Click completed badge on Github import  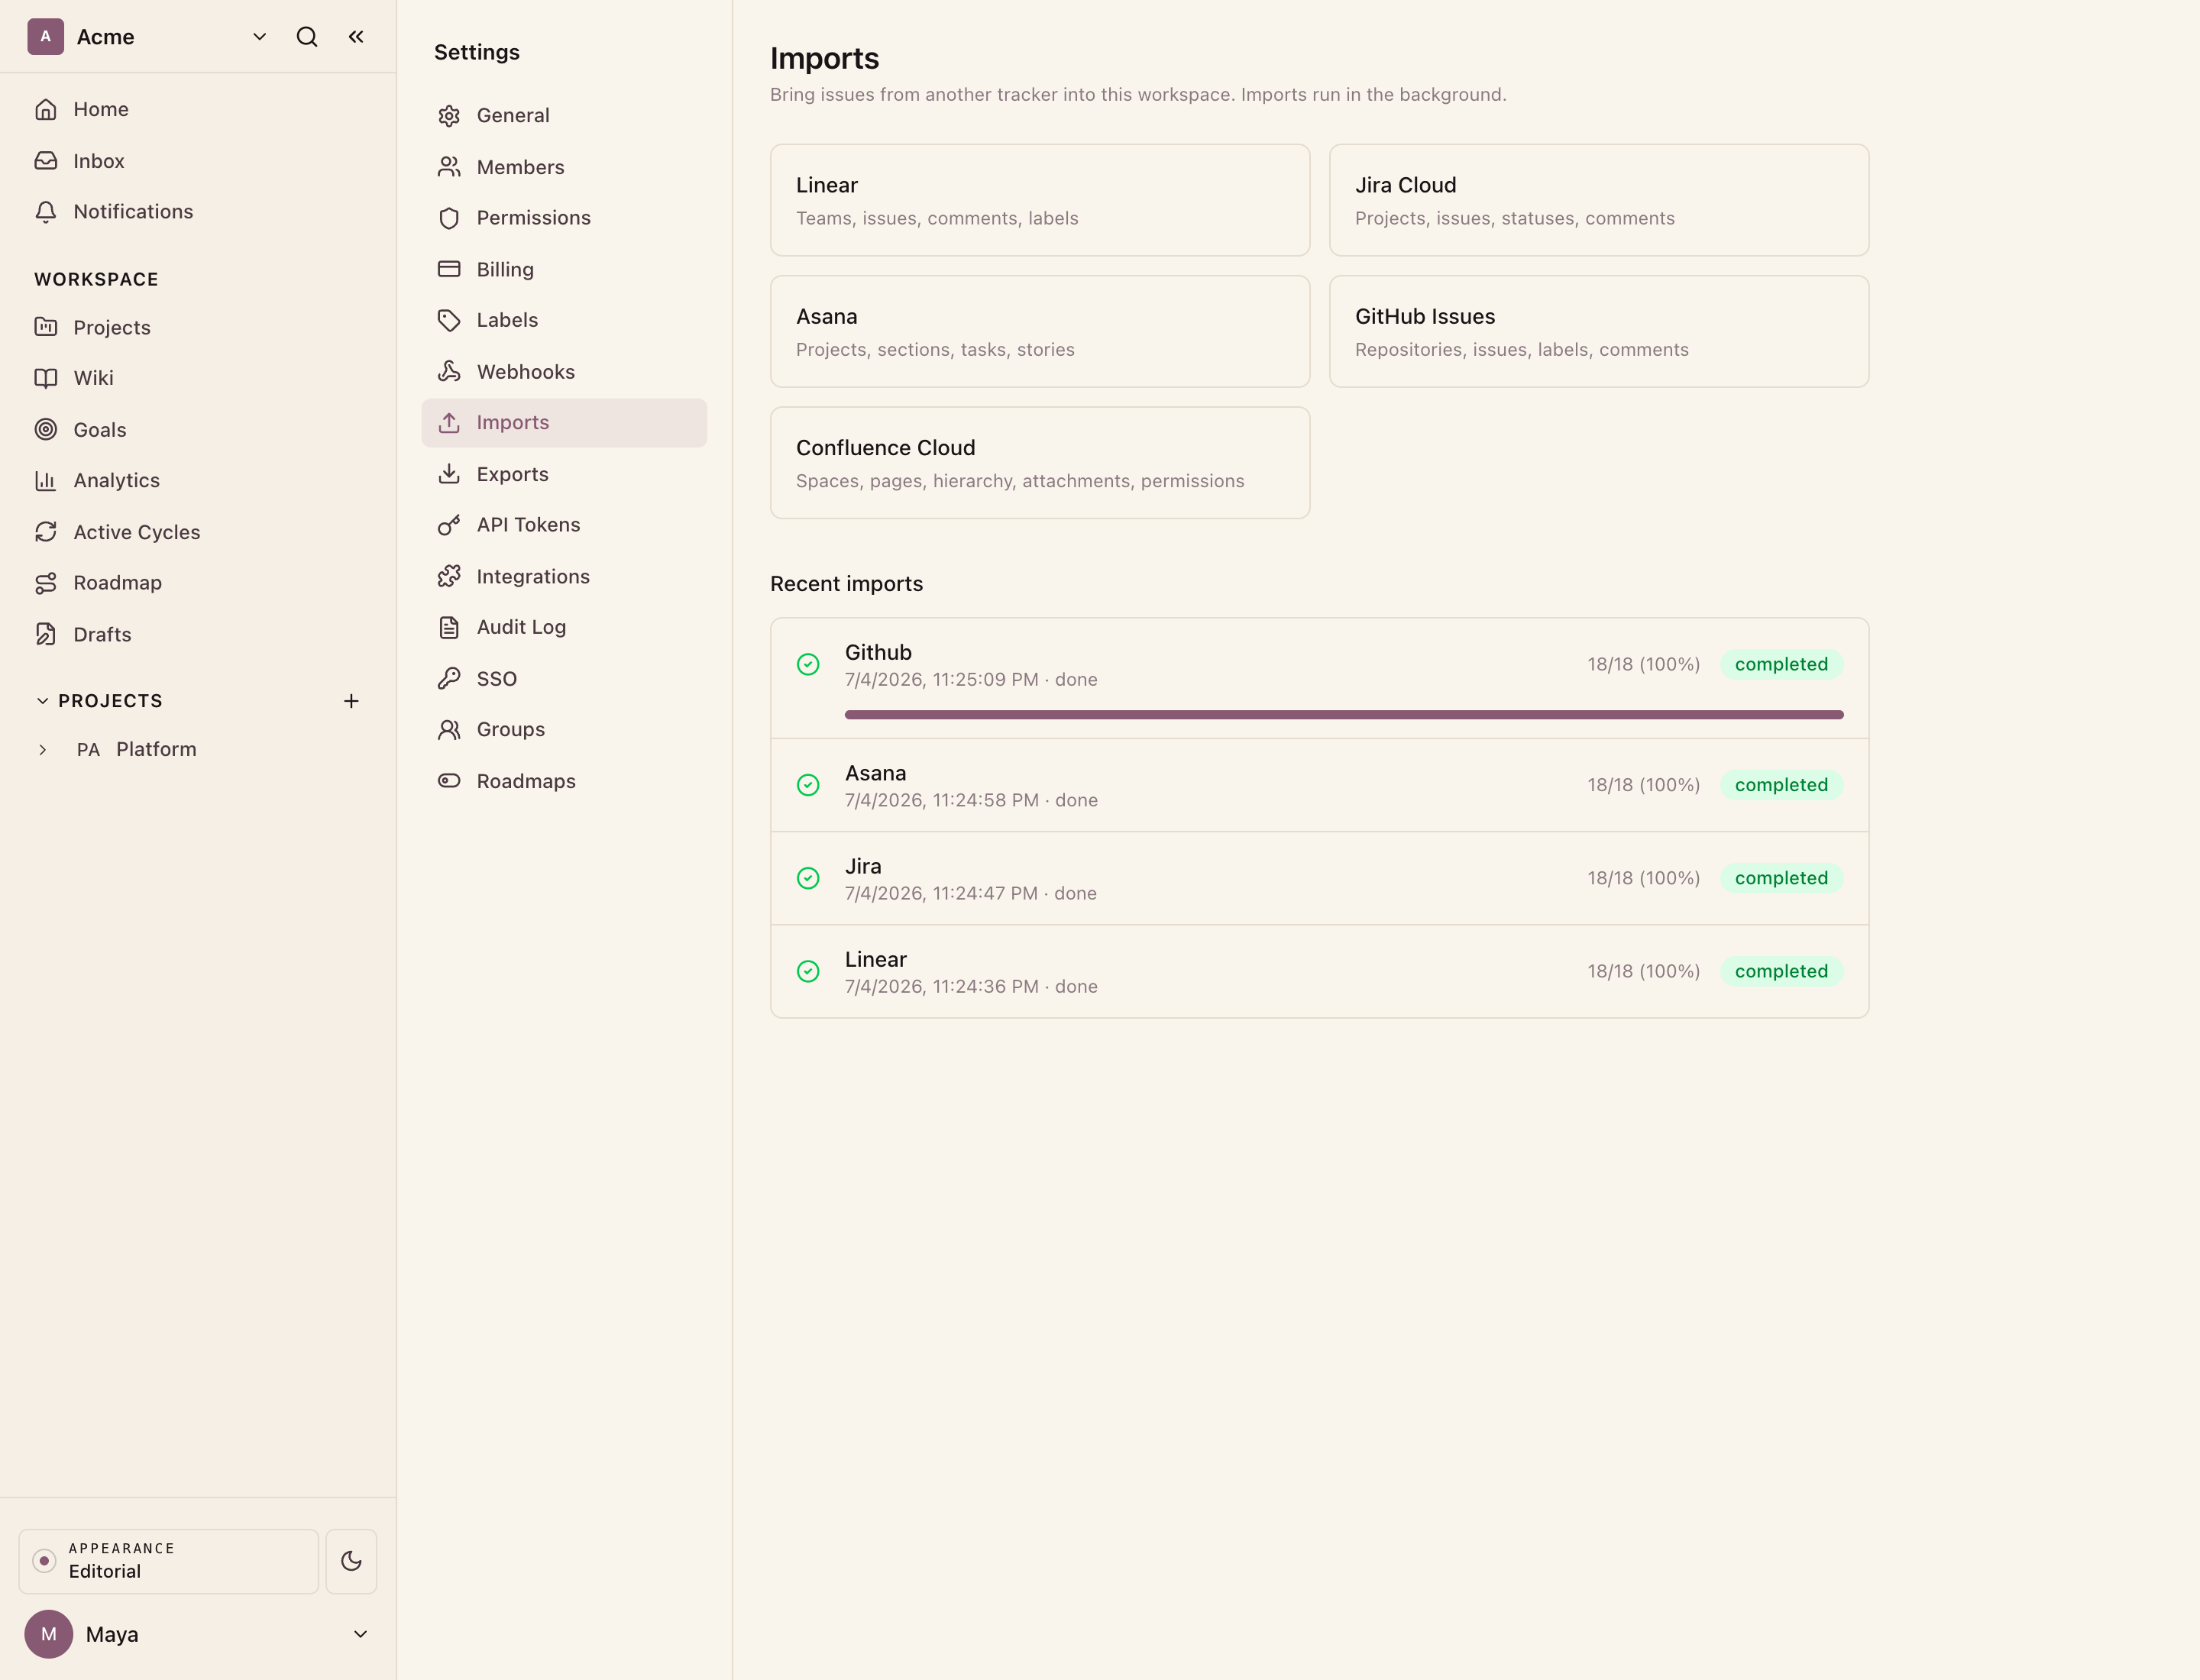1781,665
